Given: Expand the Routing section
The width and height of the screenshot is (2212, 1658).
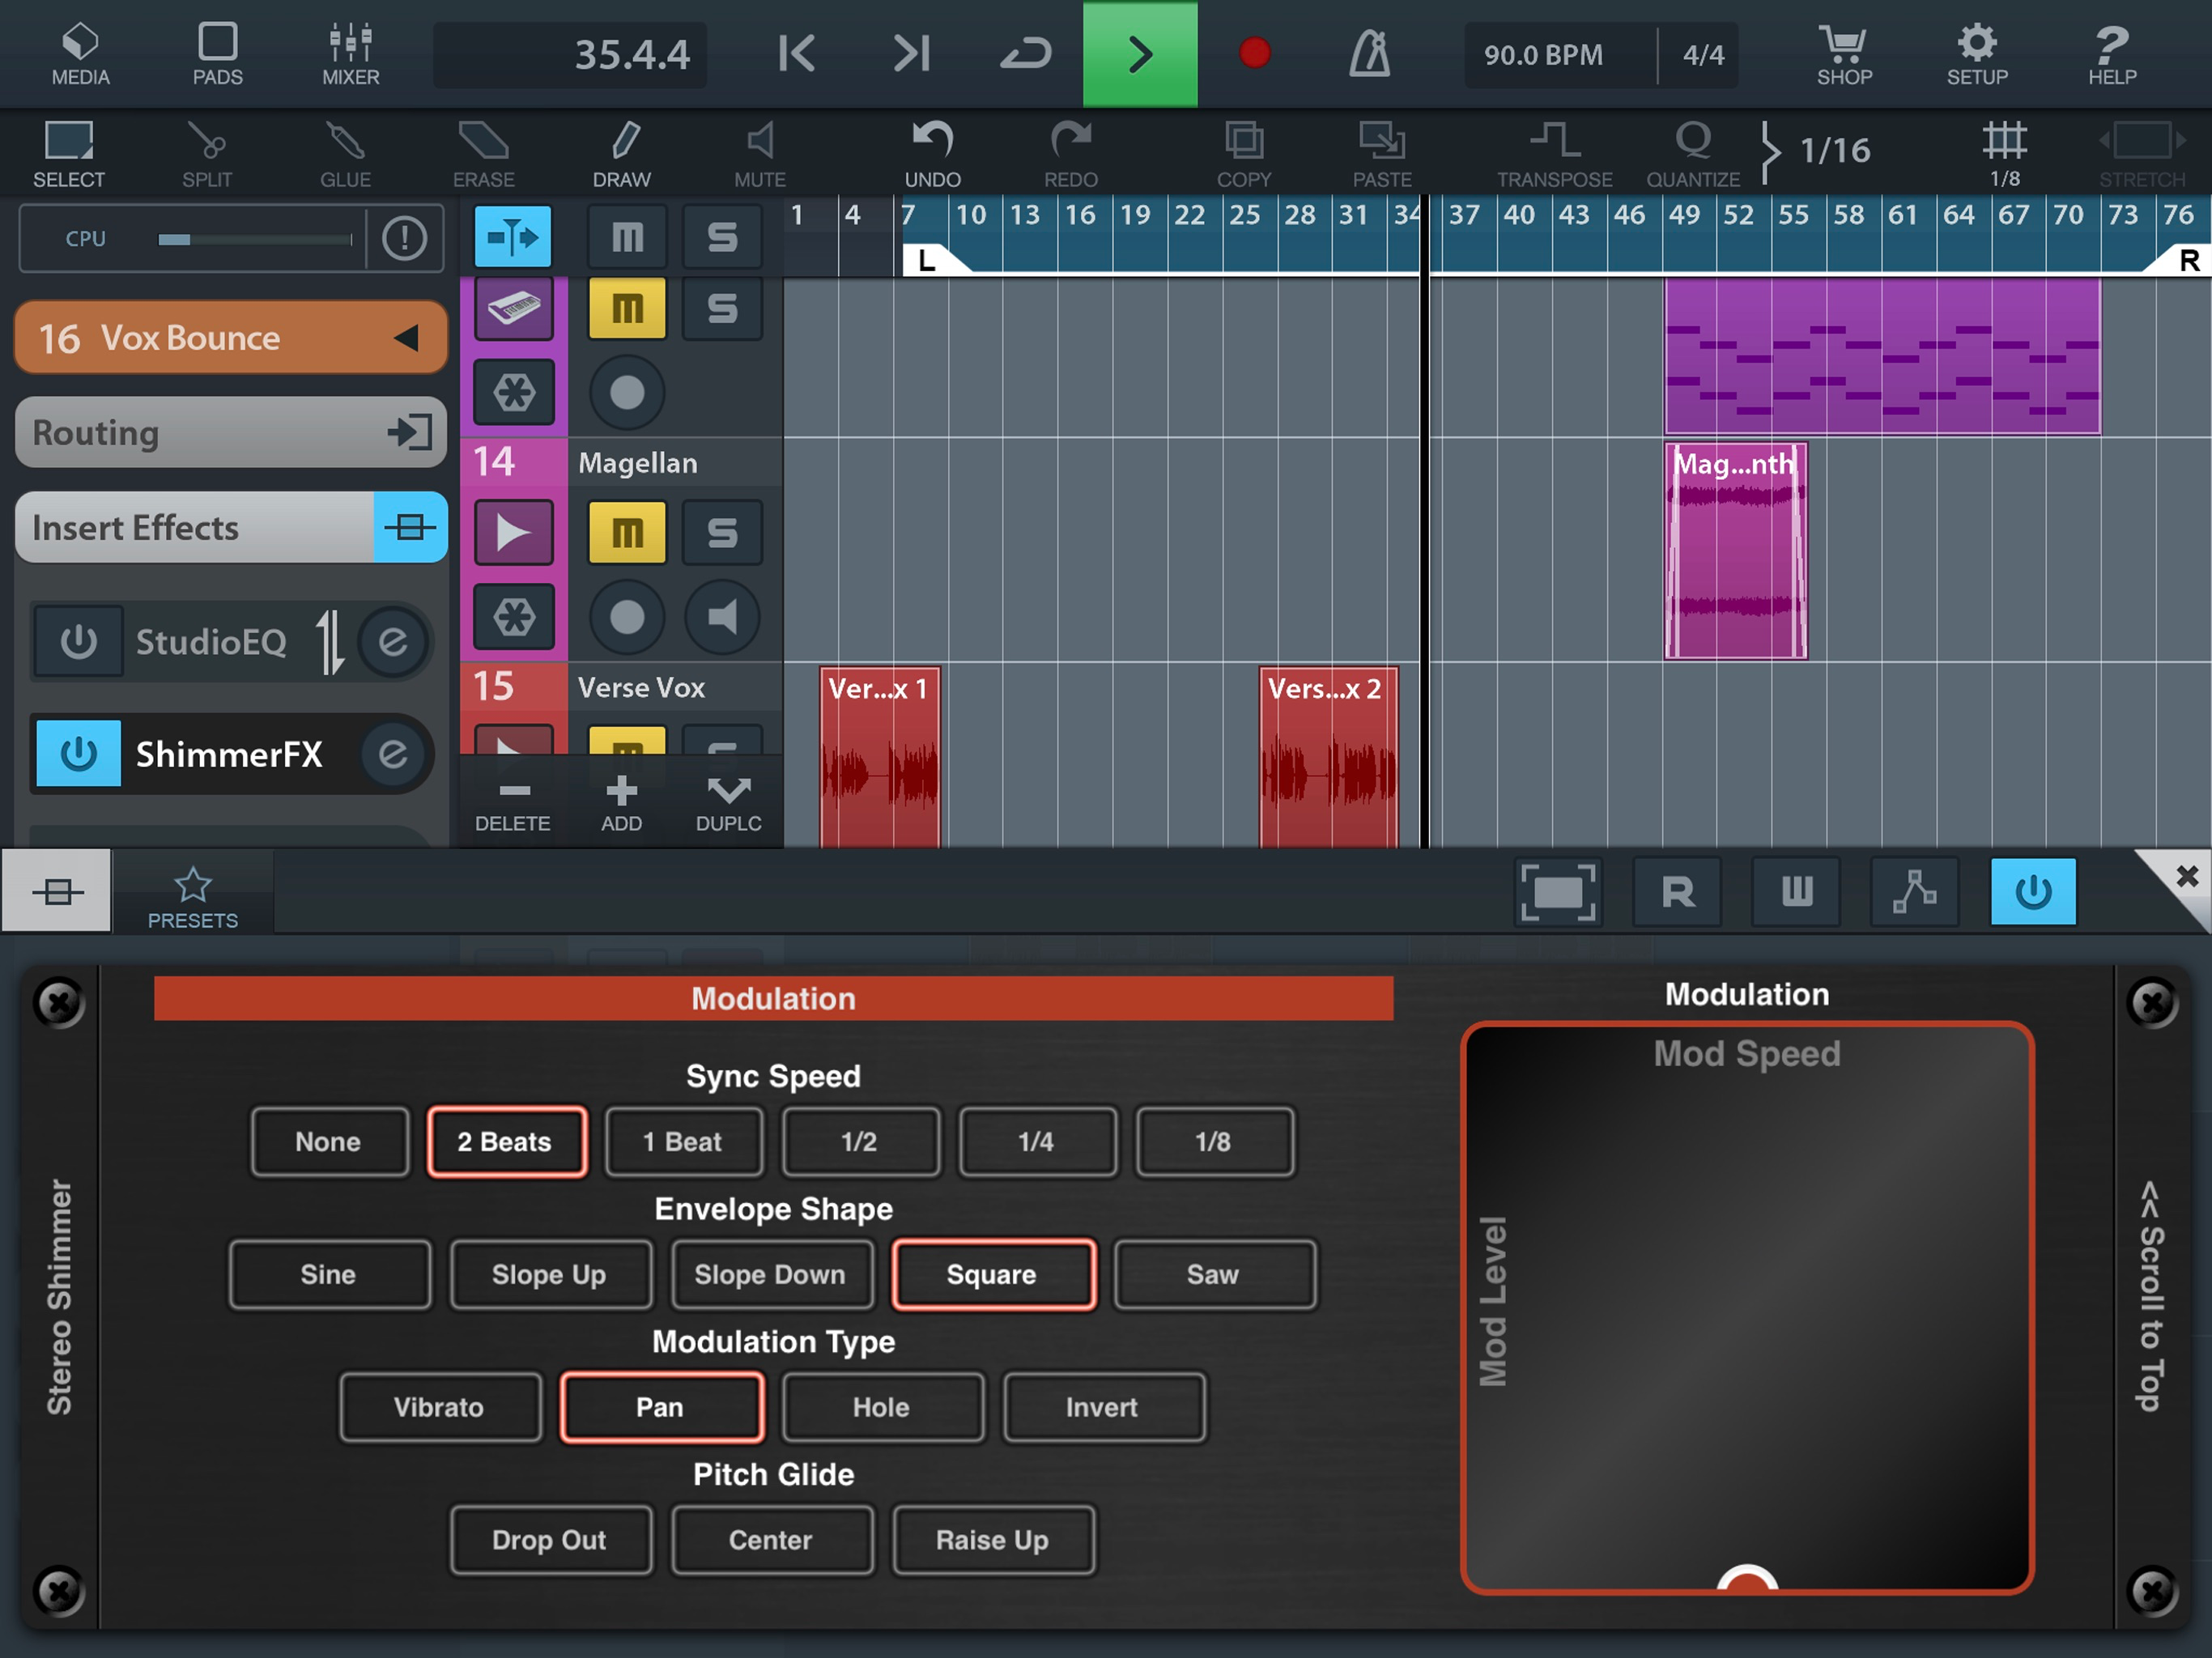Looking at the screenshot, I should (230, 433).
